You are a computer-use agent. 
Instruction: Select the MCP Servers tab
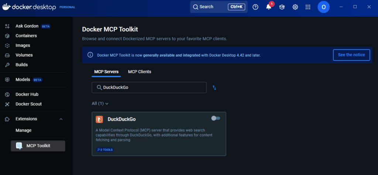tap(106, 72)
